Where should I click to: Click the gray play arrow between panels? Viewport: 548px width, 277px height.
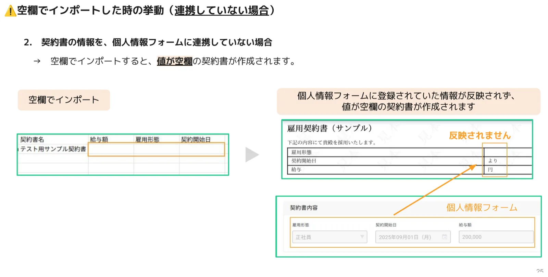click(x=252, y=155)
